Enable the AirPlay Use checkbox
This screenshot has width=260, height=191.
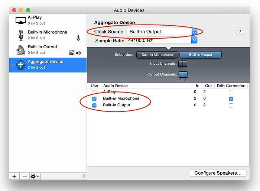coord(94,92)
